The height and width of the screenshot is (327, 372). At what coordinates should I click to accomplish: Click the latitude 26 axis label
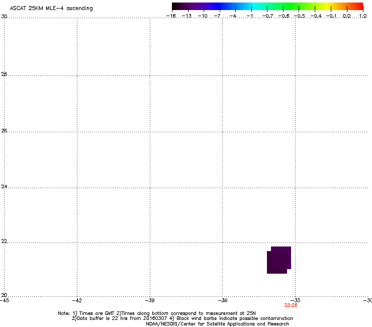click(x=4, y=130)
